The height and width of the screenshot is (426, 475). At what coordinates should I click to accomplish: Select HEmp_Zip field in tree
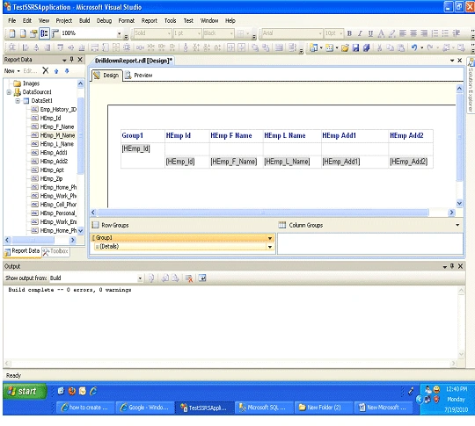[47, 178]
